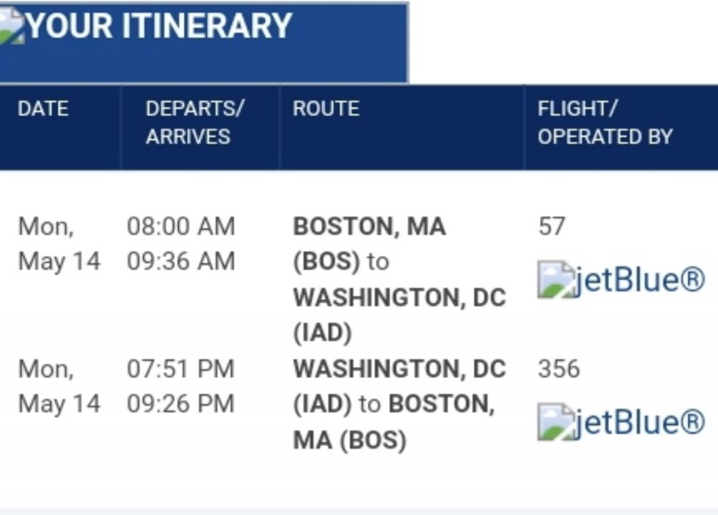Click the 07:51 PM departure time
This screenshot has height=515, width=718.
click(x=181, y=368)
